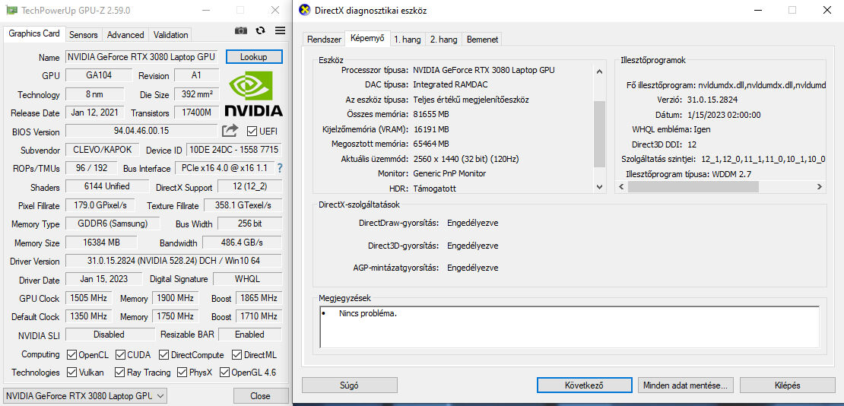Image resolution: width=844 pixels, height=406 pixels.
Task: Toggle the OpenCL checkbox
Action: pos(71,355)
